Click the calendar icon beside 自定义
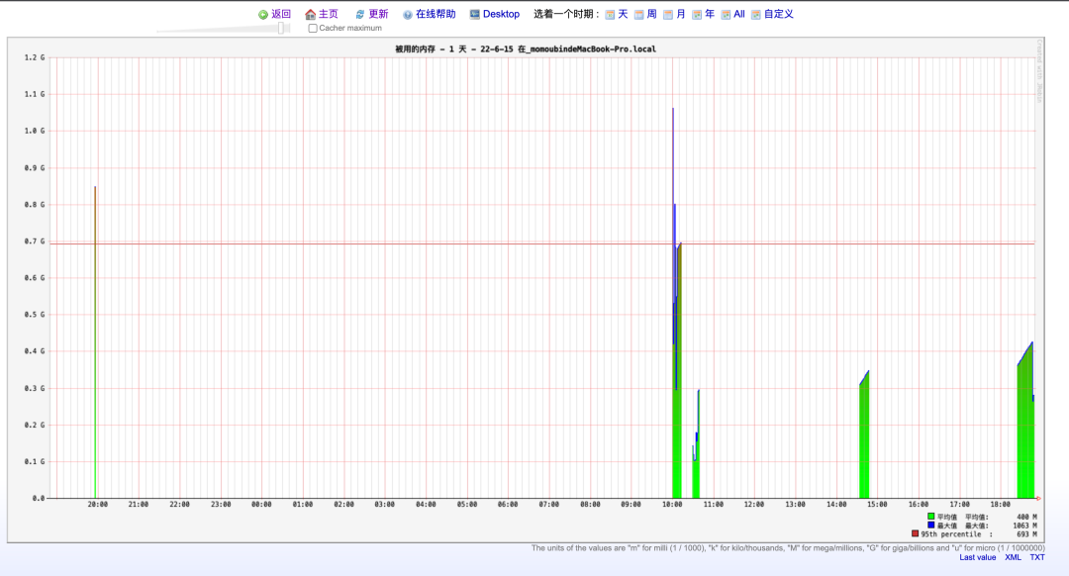 [756, 14]
